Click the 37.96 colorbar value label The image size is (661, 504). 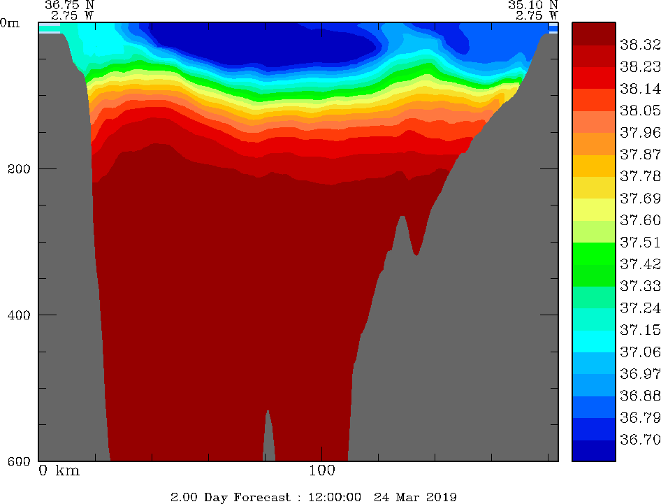pos(640,132)
